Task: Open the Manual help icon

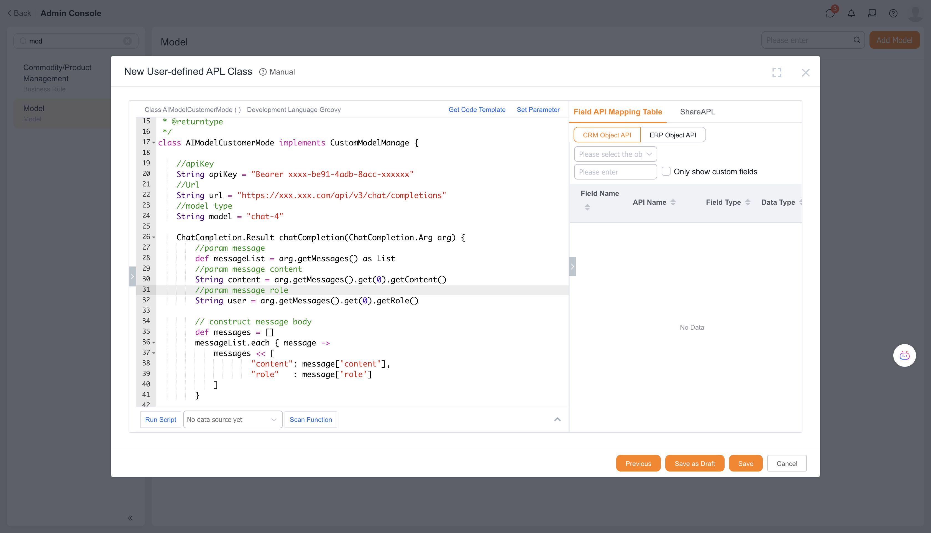Action: coord(263,72)
